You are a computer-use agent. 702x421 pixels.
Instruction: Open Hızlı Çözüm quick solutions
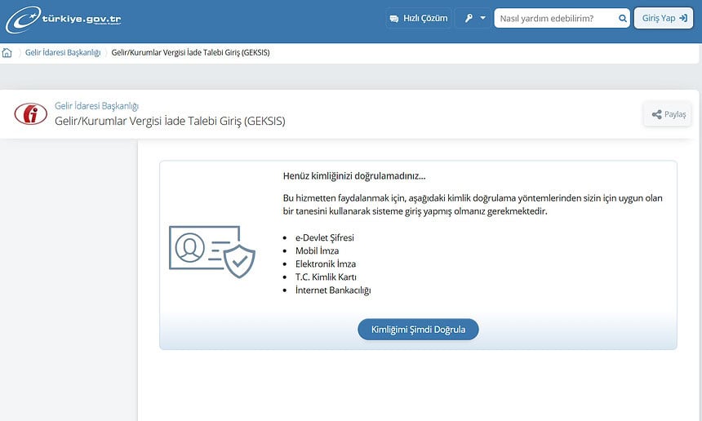pyautogui.click(x=419, y=18)
